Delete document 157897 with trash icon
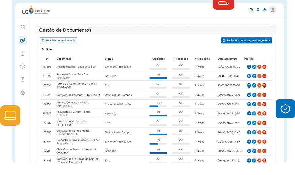The width and height of the screenshot is (295, 175). tap(264, 76)
